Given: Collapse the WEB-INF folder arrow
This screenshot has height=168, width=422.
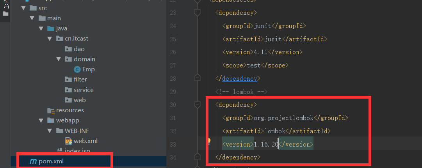Looking at the screenshot, I should pyautogui.click(x=50, y=131).
